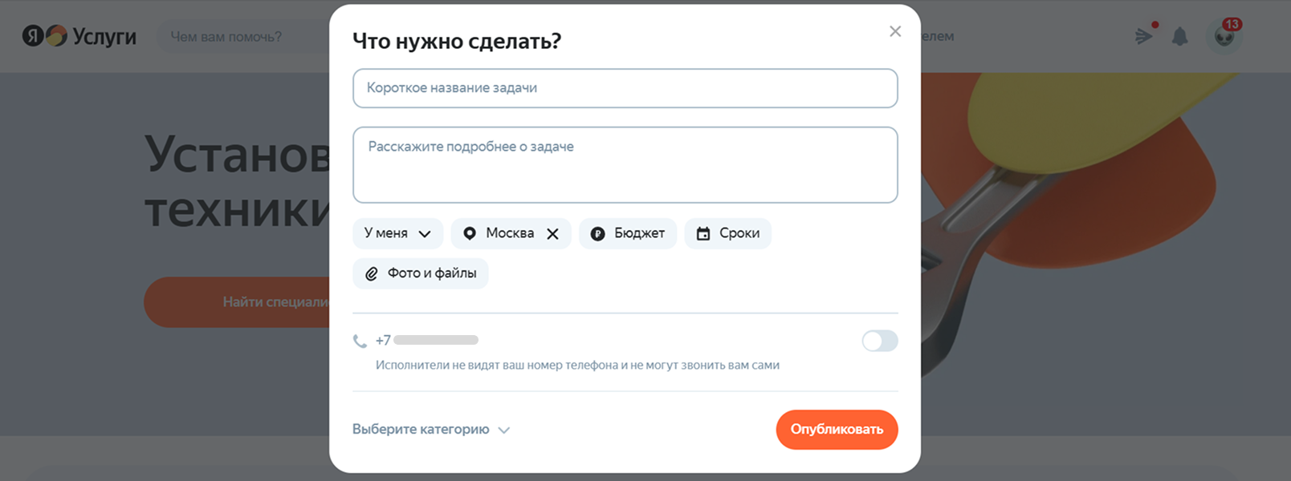
Task: Attach files via Фото и файлы
Action: (x=420, y=273)
